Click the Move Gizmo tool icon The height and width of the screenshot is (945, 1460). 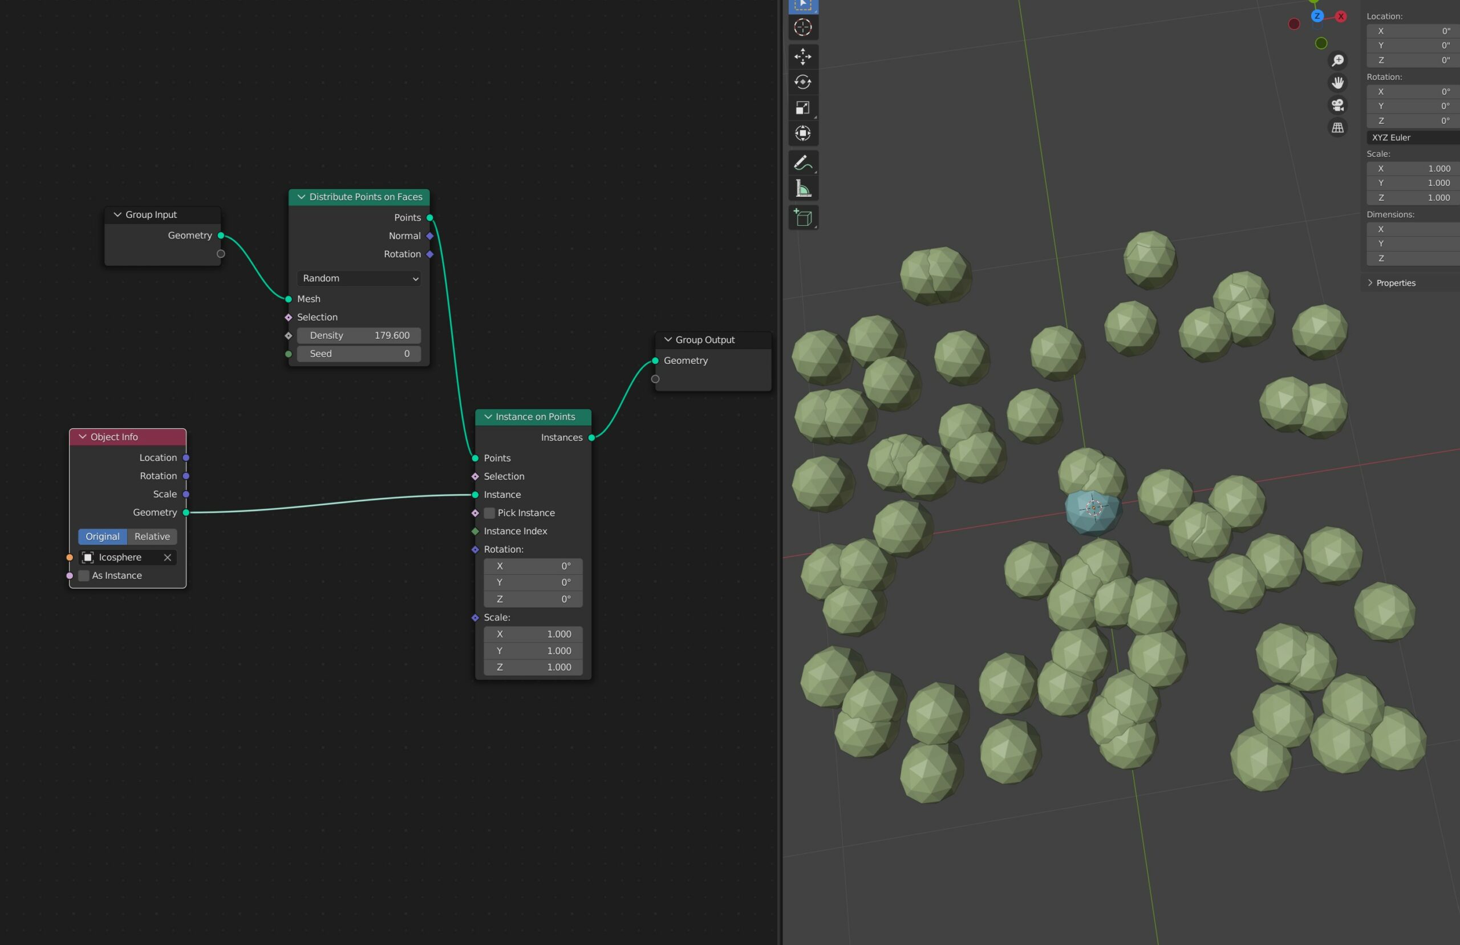tap(805, 55)
